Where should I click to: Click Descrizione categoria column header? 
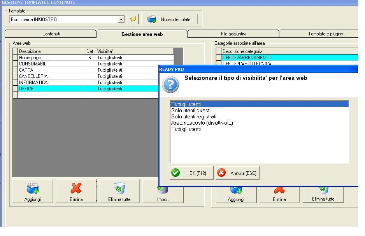point(290,51)
